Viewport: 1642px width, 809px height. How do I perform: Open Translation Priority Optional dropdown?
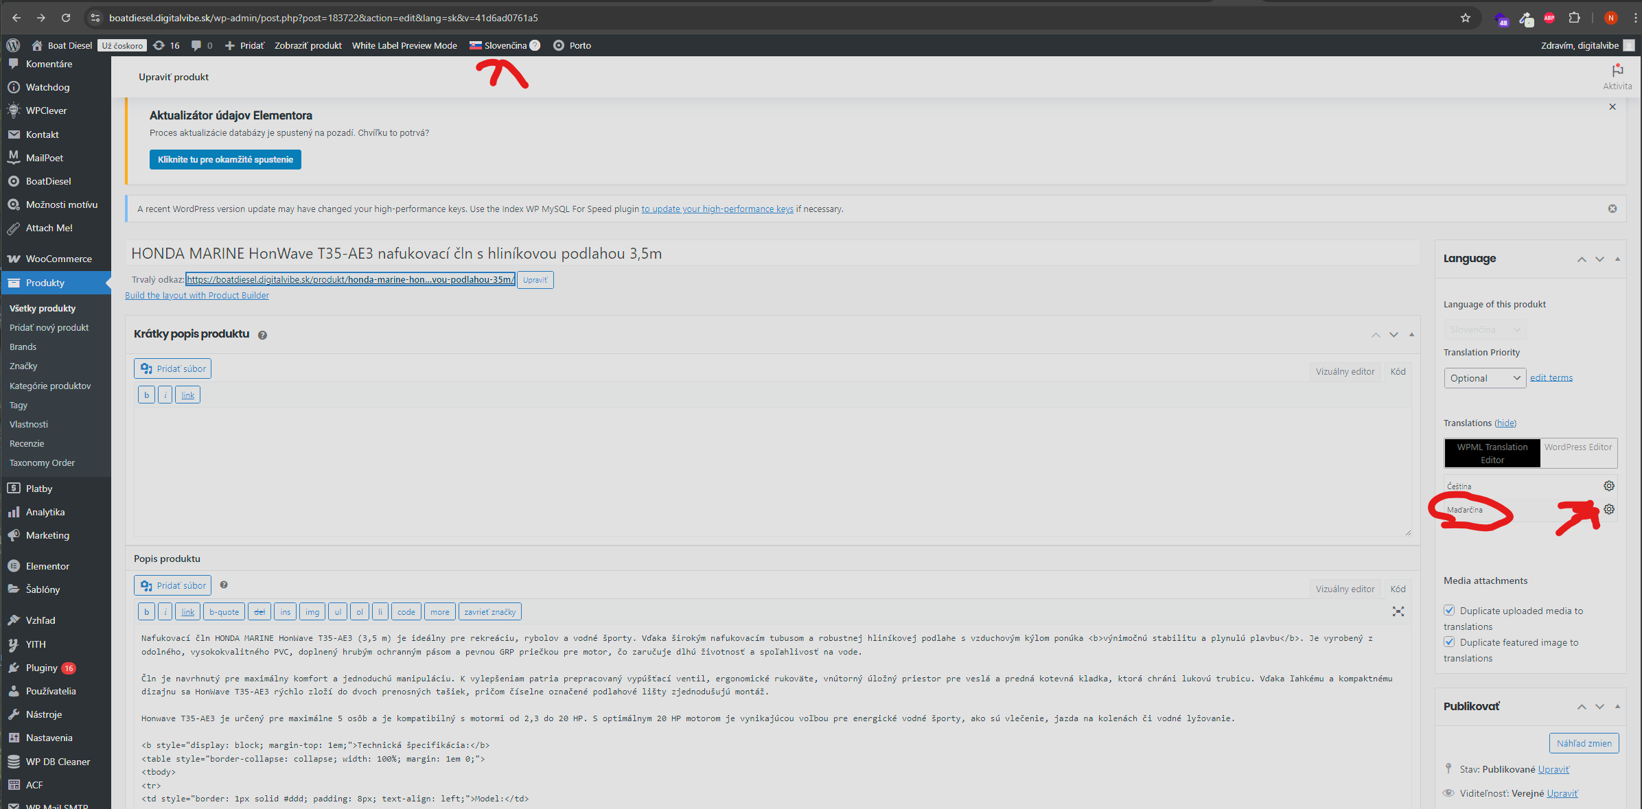pos(1485,378)
